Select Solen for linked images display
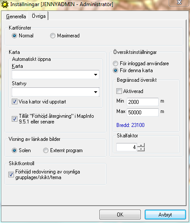The height and width of the screenshot is (223, 190). (x=14, y=150)
